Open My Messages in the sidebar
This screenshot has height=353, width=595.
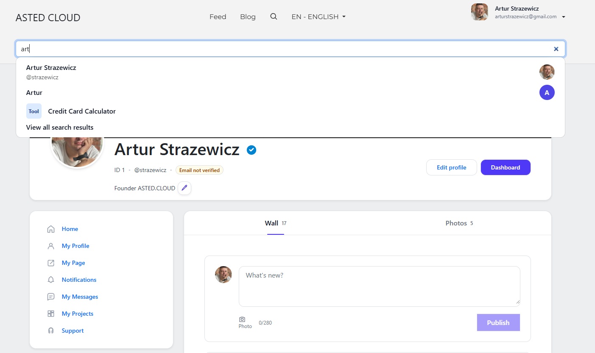(x=80, y=297)
